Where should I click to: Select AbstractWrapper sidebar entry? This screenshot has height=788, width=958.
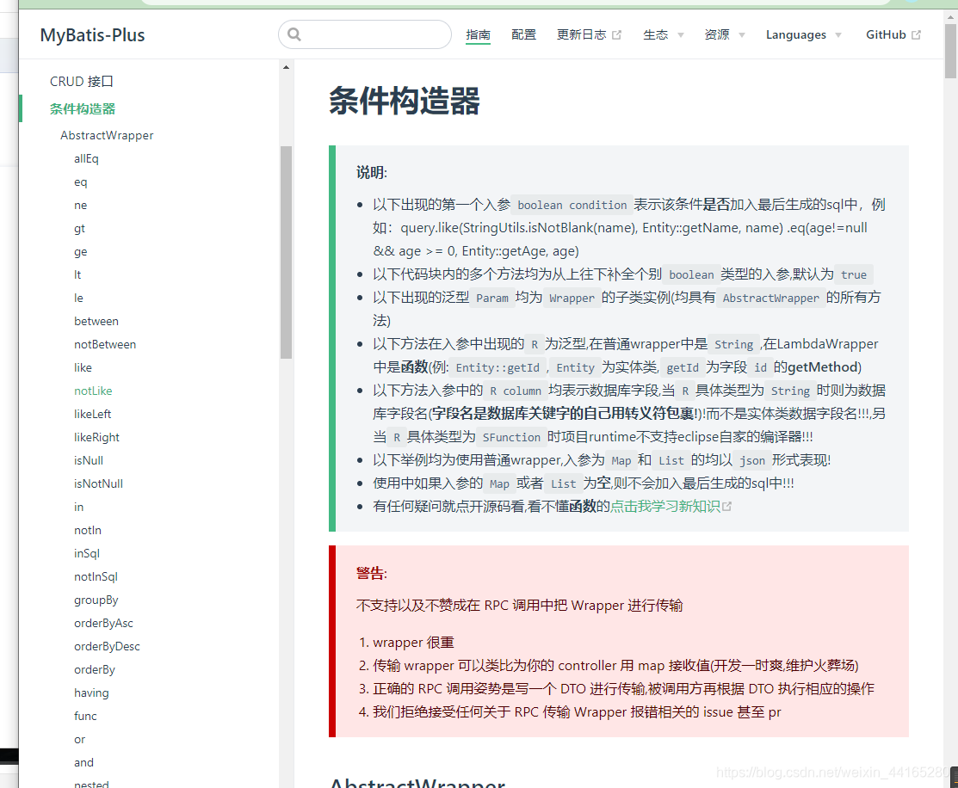pos(107,135)
